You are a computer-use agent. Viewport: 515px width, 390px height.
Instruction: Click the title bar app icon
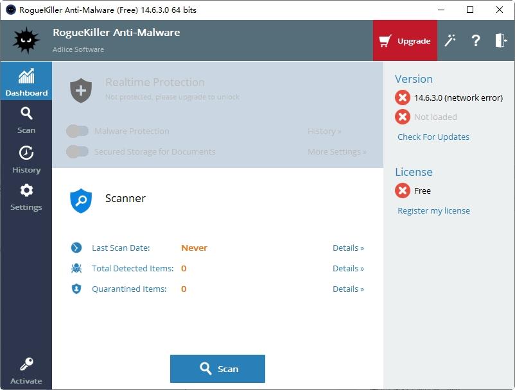click(11, 10)
